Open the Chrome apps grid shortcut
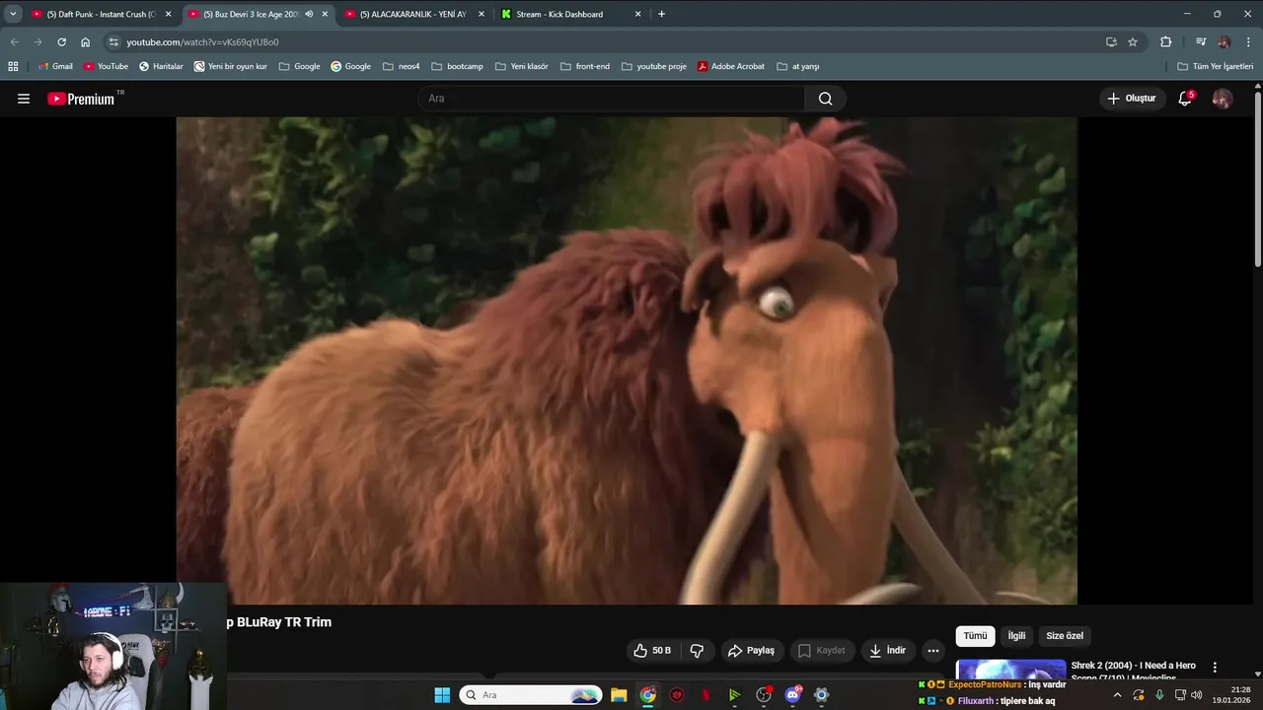 pos(13,66)
